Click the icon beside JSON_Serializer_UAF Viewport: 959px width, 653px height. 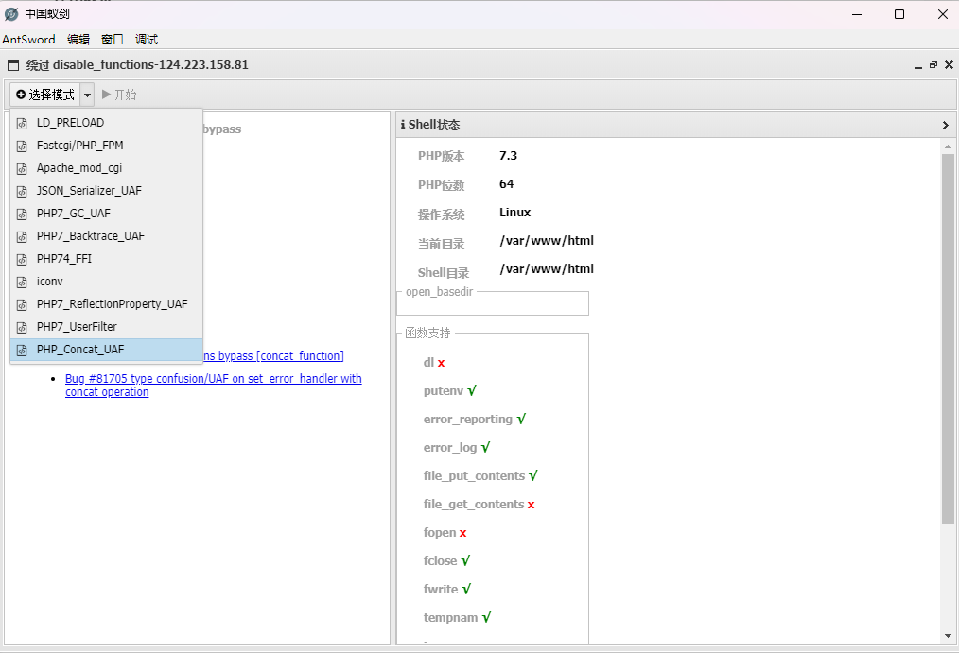pyautogui.click(x=23, y=191)
